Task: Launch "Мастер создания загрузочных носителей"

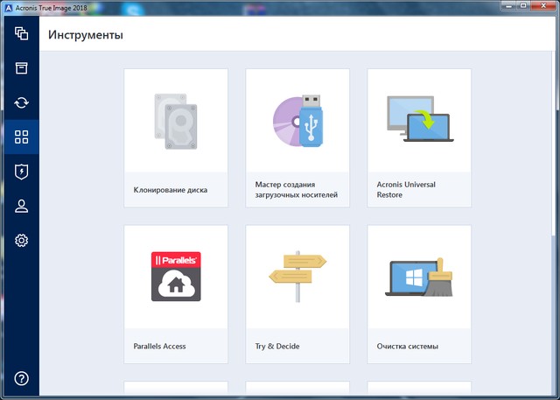Action: point(297,190)
